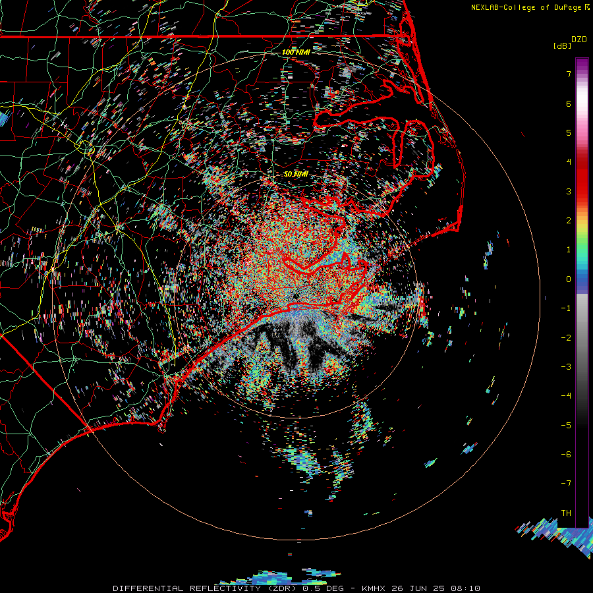Viewport: 593px width, 593px height.
Task: Click the -5 dB scale label
Action: 566,426
